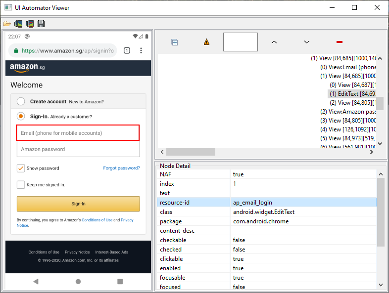Viewport: 389px width, 293px height.
Task: Click the Device Screenshot icon, first of the pair
Action: click(18, 24)
